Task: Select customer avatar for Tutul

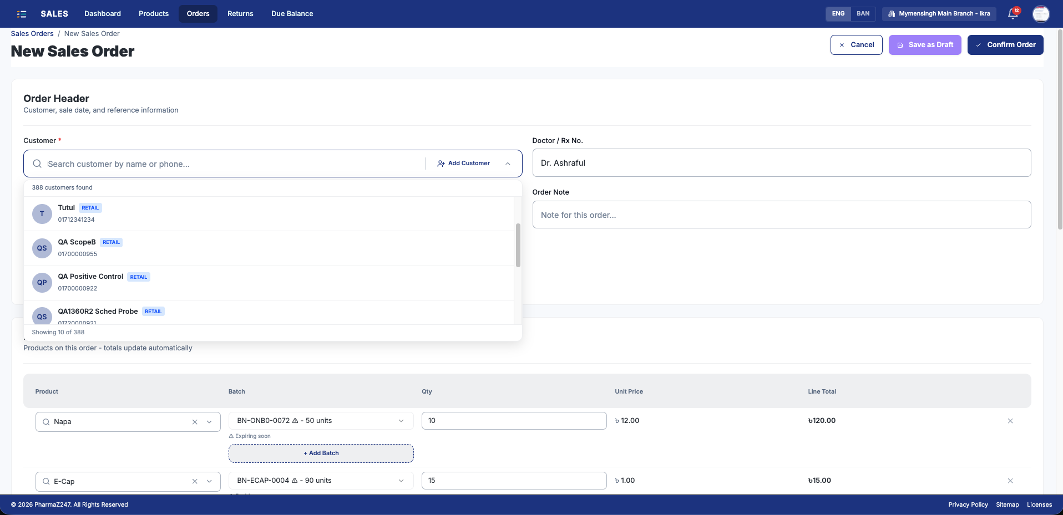Action: point(42,214)
